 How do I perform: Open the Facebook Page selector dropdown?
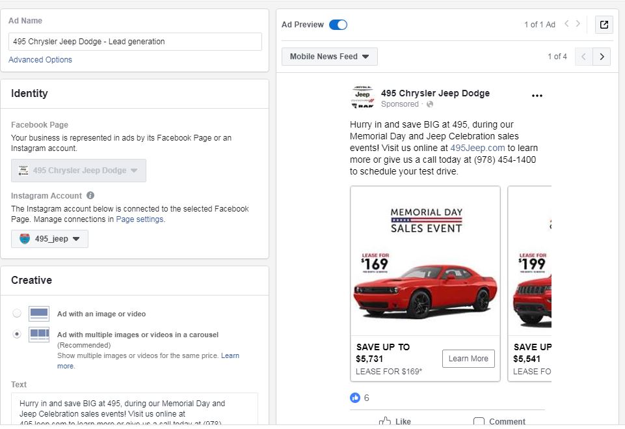(x=79, y=171)
